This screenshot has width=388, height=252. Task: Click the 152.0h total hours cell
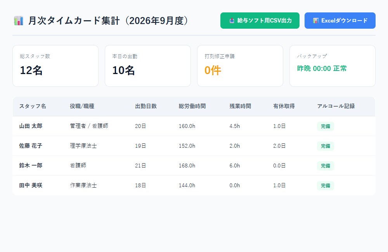click(x=187, y=146)
